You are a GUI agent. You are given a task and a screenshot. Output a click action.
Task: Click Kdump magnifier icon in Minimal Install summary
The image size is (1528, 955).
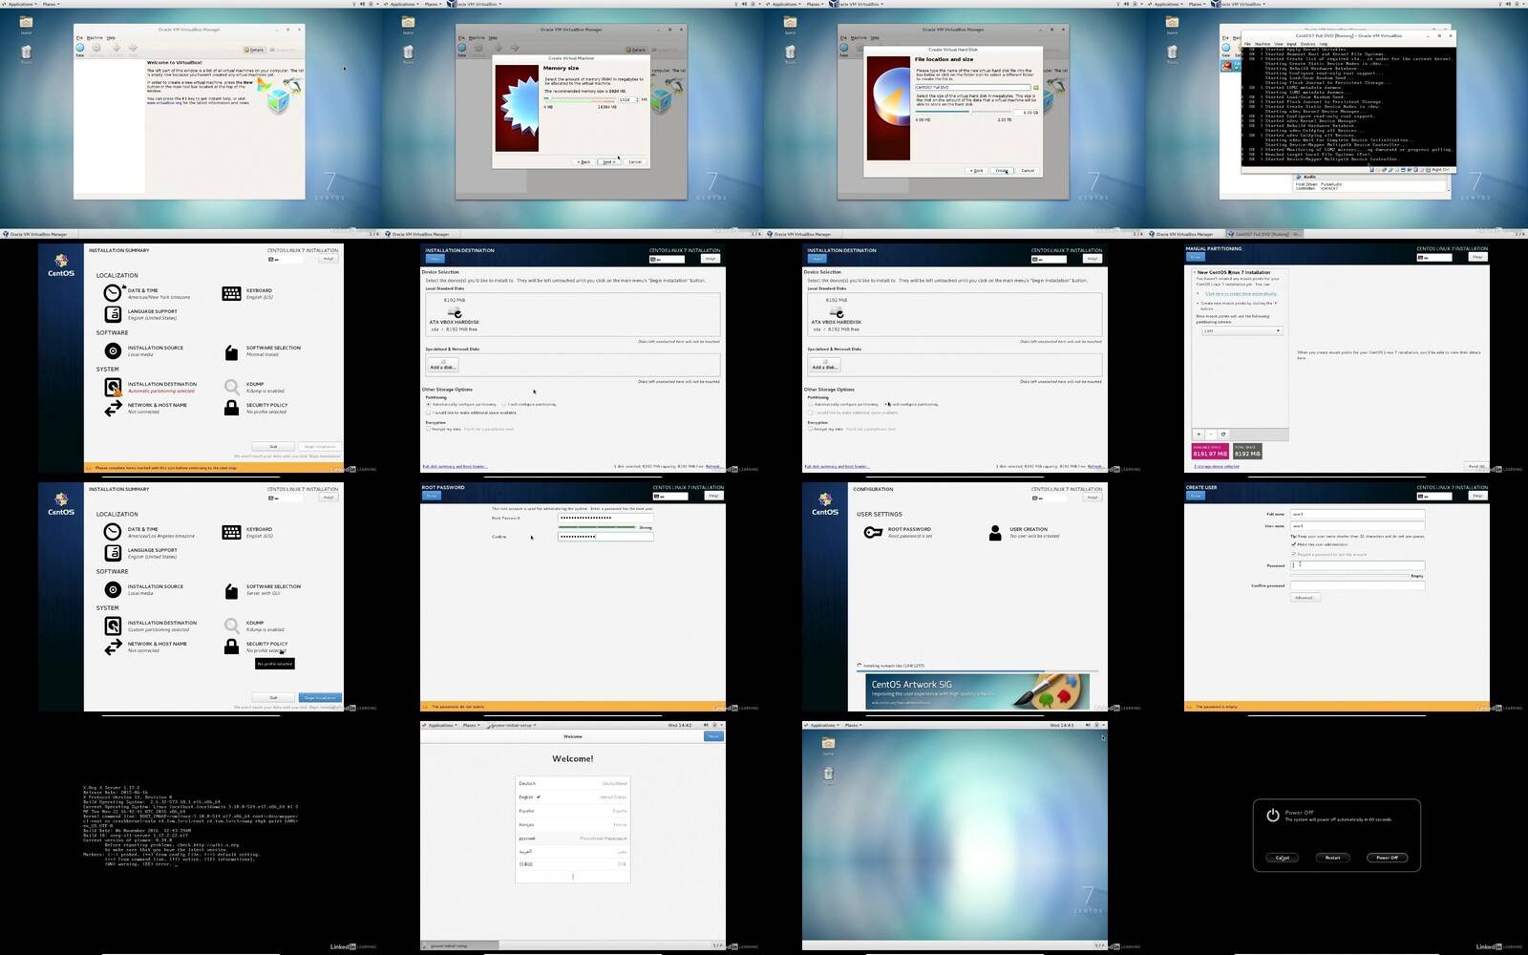[231, 387]
